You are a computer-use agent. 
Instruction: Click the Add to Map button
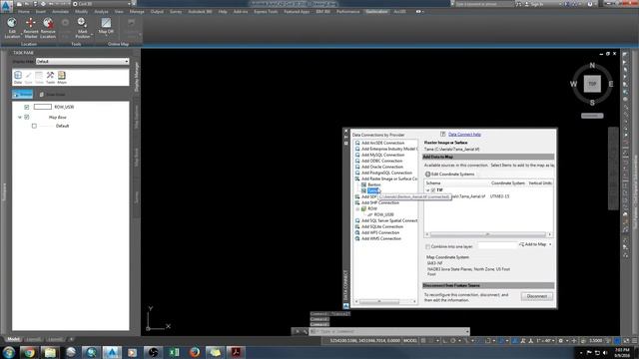click(x=532, y=244)
